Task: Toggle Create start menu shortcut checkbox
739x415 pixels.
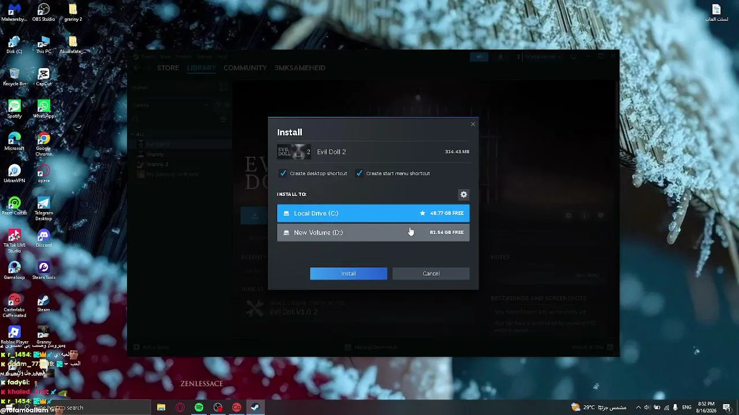Action: [x=359, y=173]
